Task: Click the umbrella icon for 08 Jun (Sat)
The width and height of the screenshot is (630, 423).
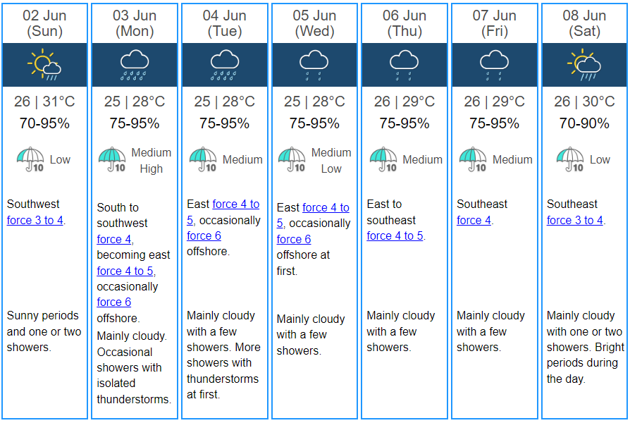Action: (x=570, y=159)
